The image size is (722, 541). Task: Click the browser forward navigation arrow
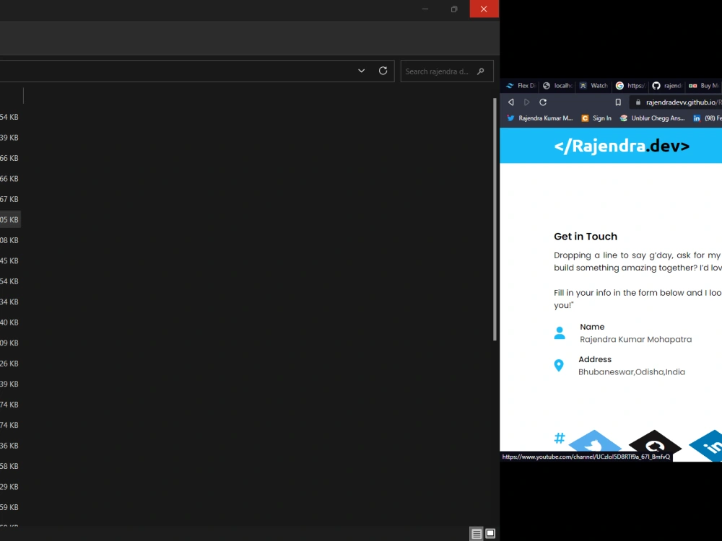point(527,102)
